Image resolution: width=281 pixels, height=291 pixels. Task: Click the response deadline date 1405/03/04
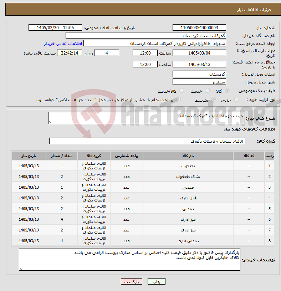[199, 53]
